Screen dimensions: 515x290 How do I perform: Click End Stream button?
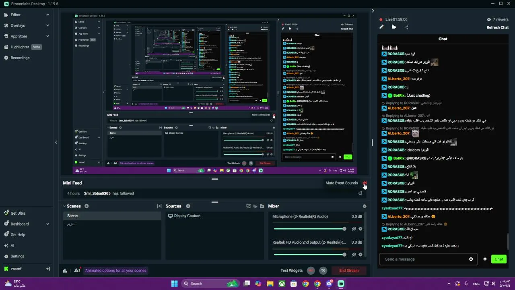tap(349, 271)
